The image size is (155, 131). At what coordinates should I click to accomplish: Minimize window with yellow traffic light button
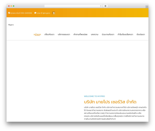(x=11, y=6)
